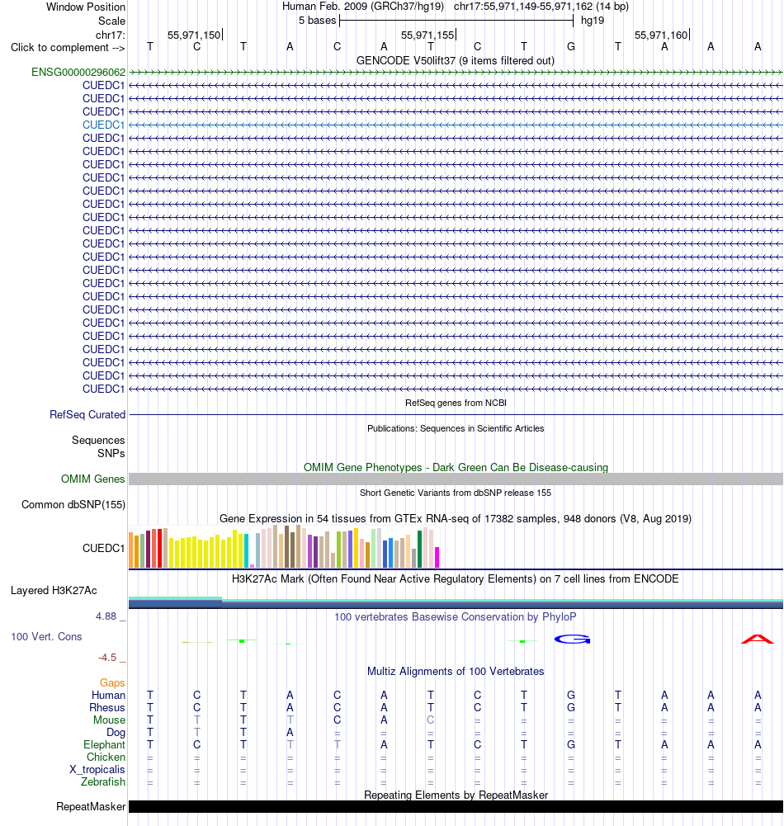This screenshot has width=784, height=826.
Task: Click position marker 55,971,155
Action: 427,35
